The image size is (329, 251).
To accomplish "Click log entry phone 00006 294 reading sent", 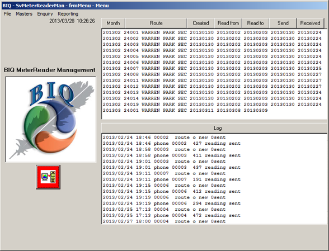I will coord(172,203).
